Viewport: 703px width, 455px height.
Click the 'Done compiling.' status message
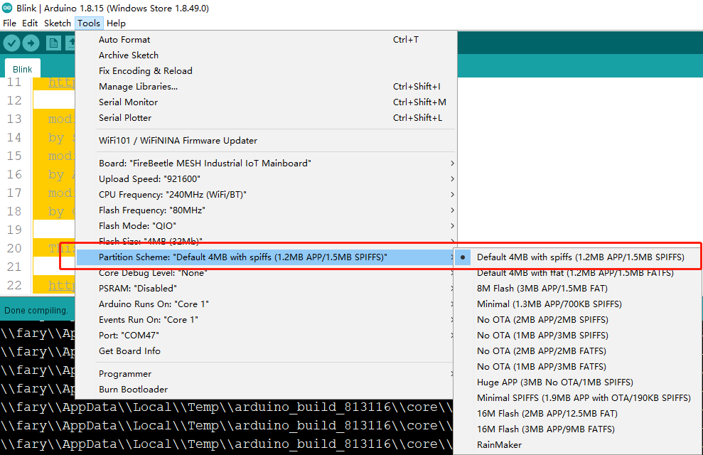coord(36,310)
